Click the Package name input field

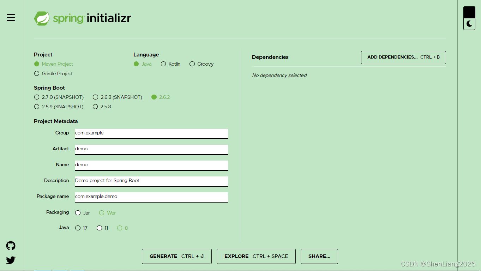point(151,197)
